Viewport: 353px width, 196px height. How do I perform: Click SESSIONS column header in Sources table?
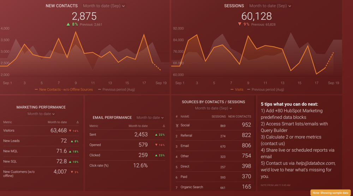pos(218,116)
